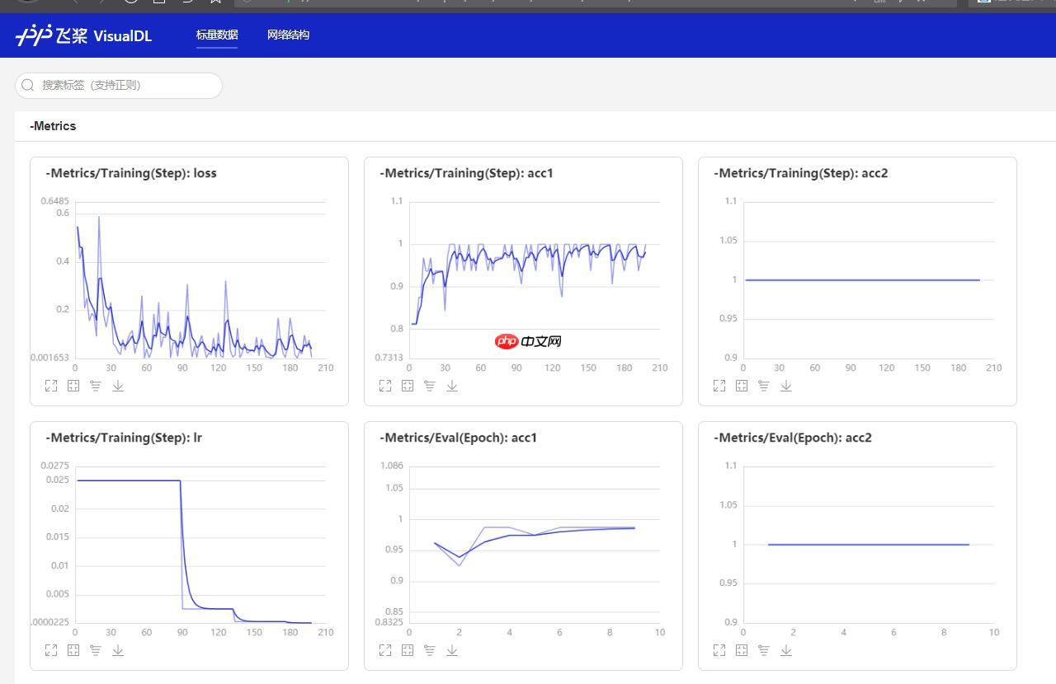Click the php中文网 watermark link
Viewport: 1056px width, 684px height.
[528, 341]
